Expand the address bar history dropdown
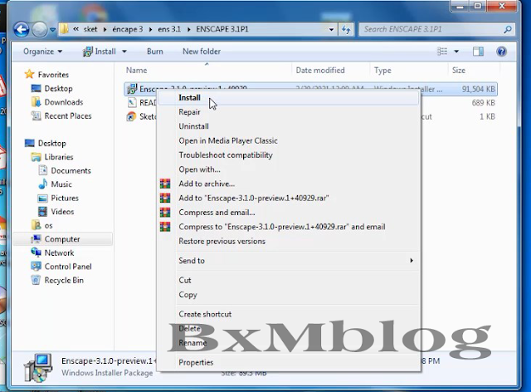531x392 pixels. [x=331, y=30]
